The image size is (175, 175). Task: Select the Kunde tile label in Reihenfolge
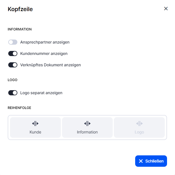[x=35, y=132]
